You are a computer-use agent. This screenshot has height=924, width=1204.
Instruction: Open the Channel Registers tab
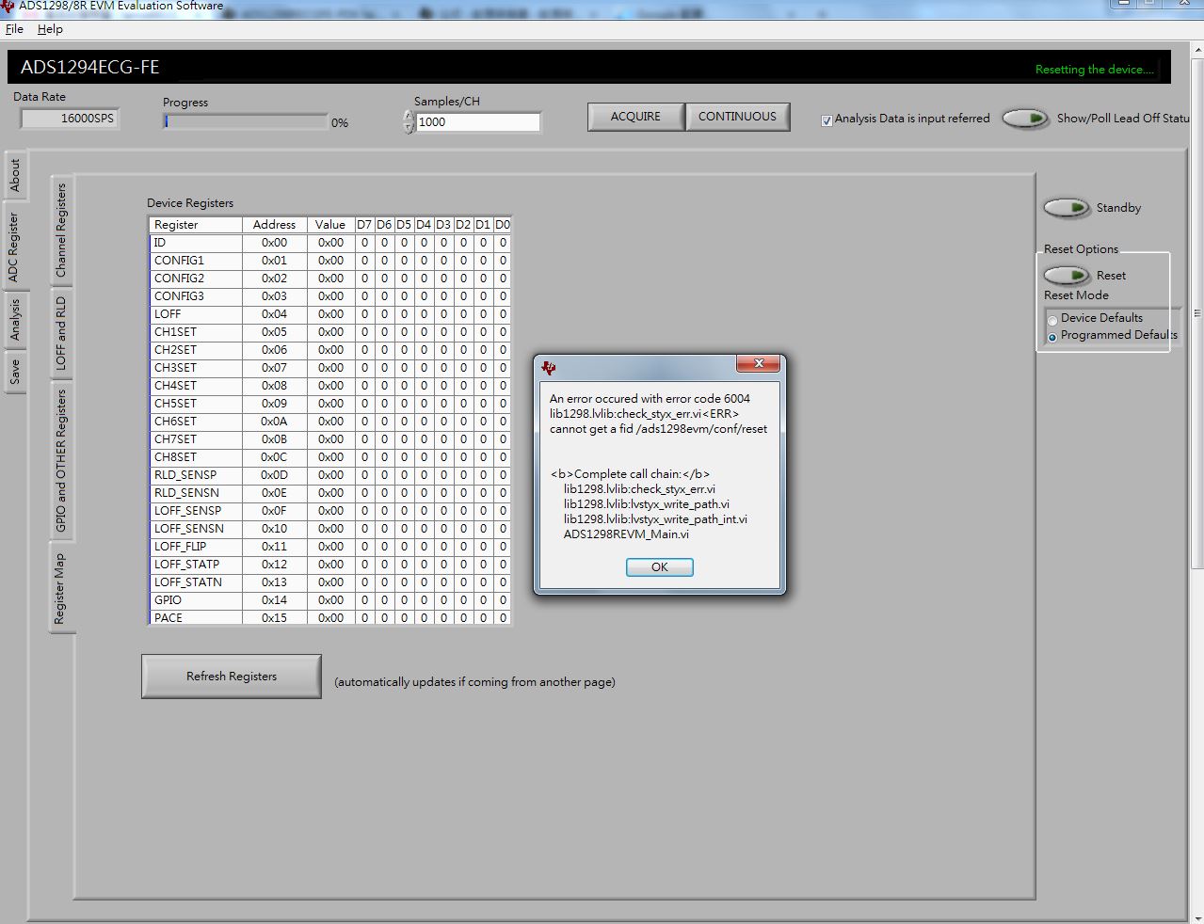tap(61, 230)
